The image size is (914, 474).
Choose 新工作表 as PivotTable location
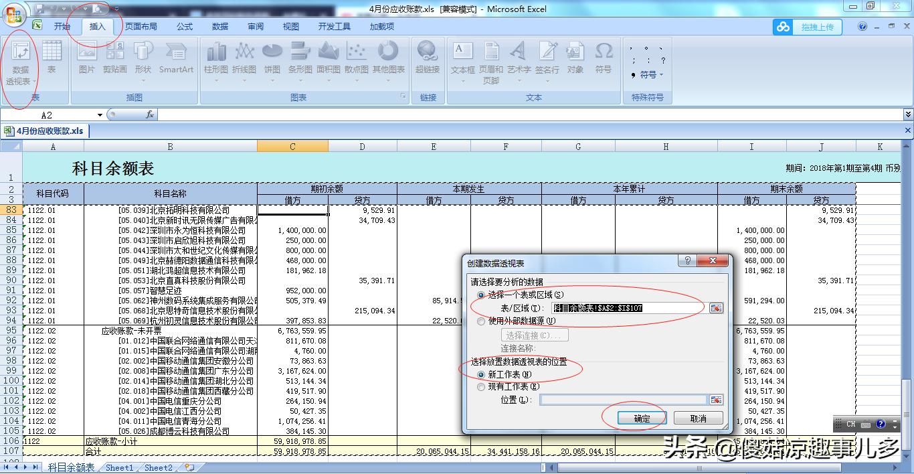coord(481,374)
